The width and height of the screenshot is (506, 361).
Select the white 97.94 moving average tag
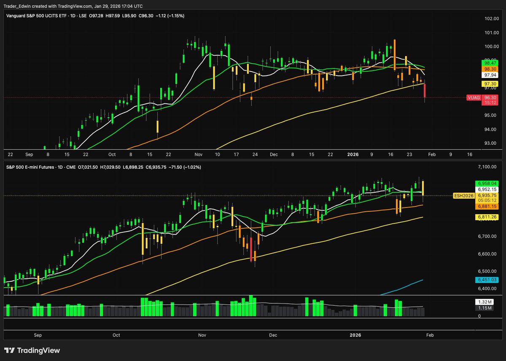(489, 75)
